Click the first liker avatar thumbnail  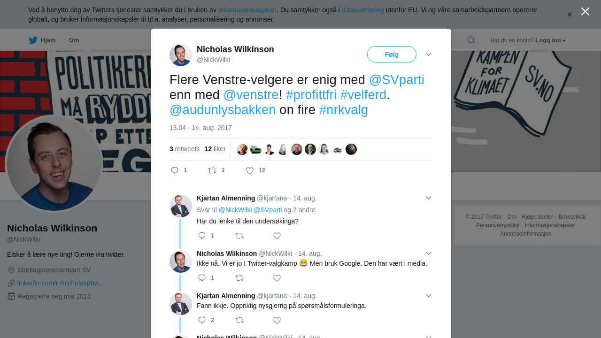coord(242,149)
